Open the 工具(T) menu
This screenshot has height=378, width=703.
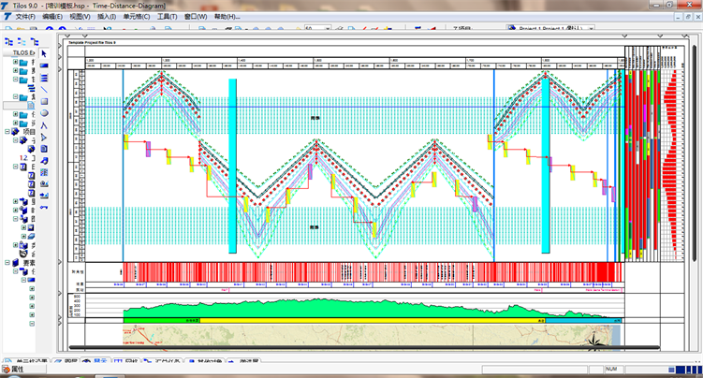click(167, 17)
